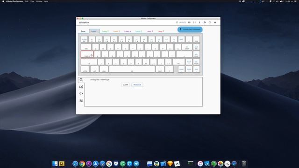Open Sketch from the dock
Image resolution: width=299 pixels, height=168 pixels.
click(x=170, y=164)
